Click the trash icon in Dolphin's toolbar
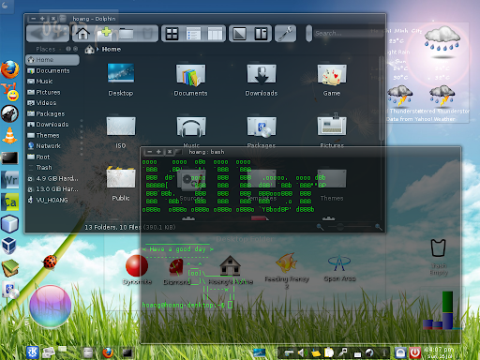This screenshot has height=360, width=480. 147,34
